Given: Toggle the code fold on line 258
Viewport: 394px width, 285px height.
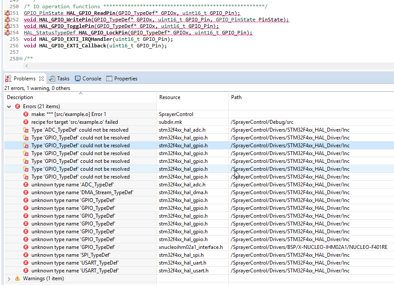Looking at the screenshot, I should pos(20,59).
